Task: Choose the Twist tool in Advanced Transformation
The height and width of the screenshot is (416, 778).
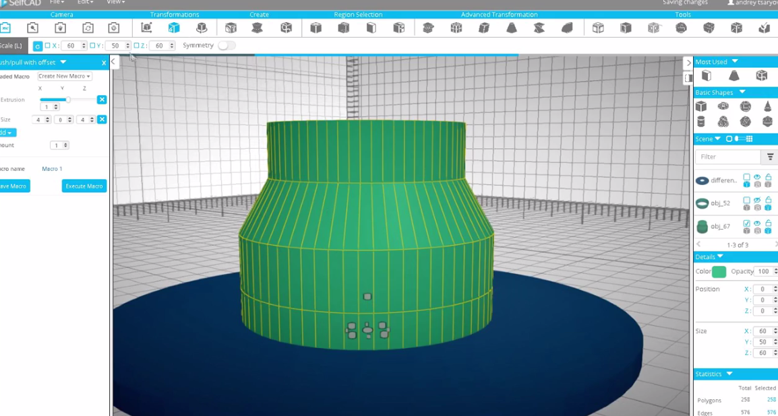Action: tap(539, 28)
